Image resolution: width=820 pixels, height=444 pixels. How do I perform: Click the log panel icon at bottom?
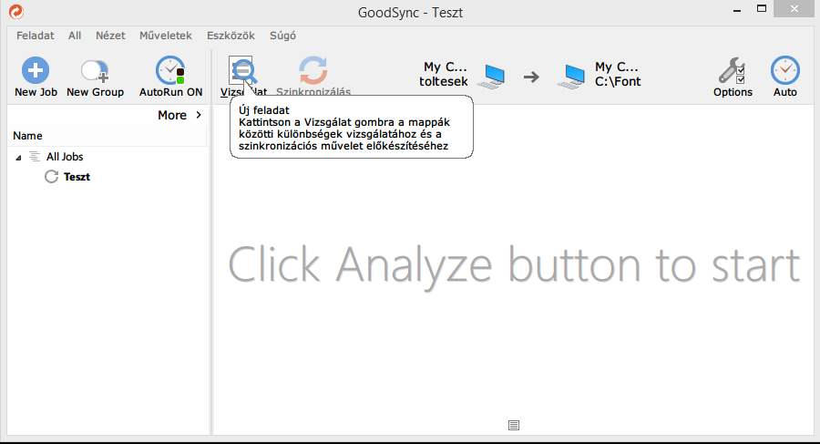tap(514, 425)
